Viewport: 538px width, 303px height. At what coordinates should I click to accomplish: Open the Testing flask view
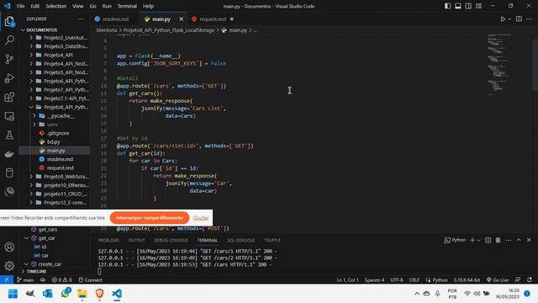click(x=9, y=135)
